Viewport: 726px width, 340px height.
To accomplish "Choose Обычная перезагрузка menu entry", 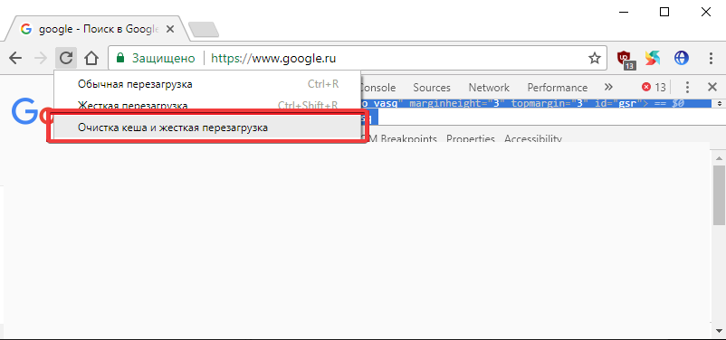I will pos(207,84).
